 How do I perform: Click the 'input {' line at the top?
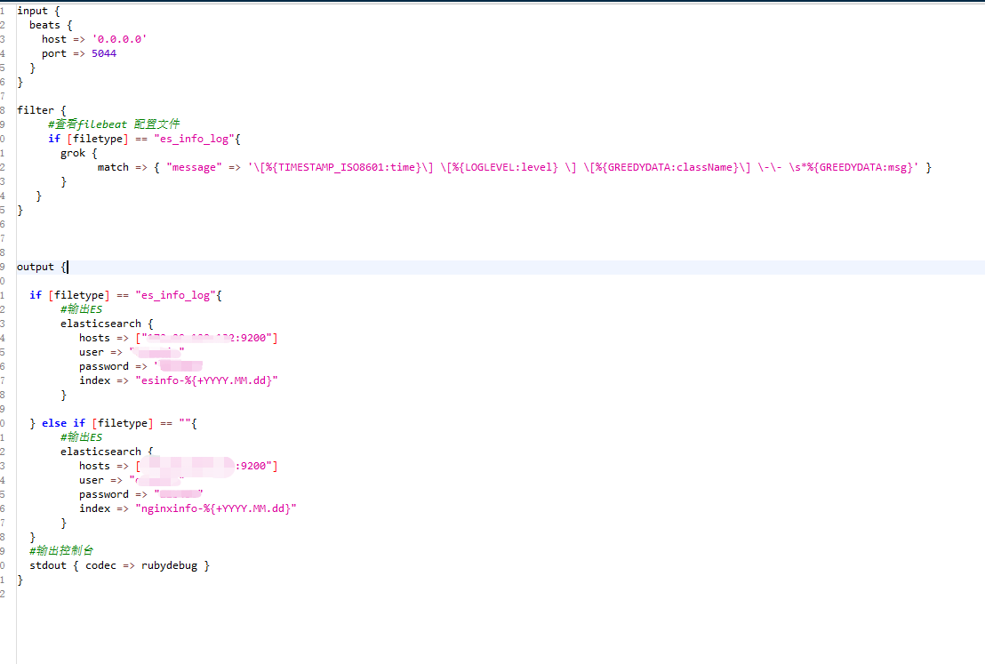(x=38, y=11)
